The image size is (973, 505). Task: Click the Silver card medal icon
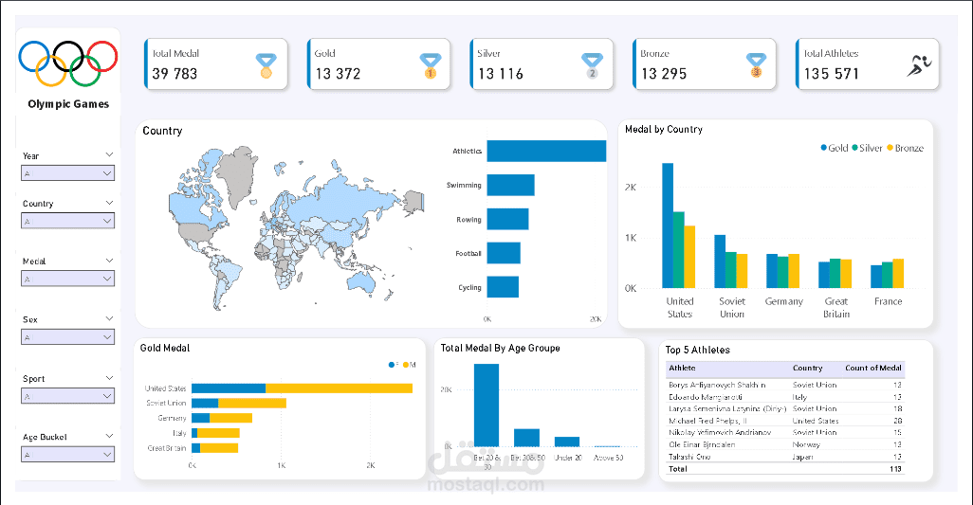[x=592, y=65]
